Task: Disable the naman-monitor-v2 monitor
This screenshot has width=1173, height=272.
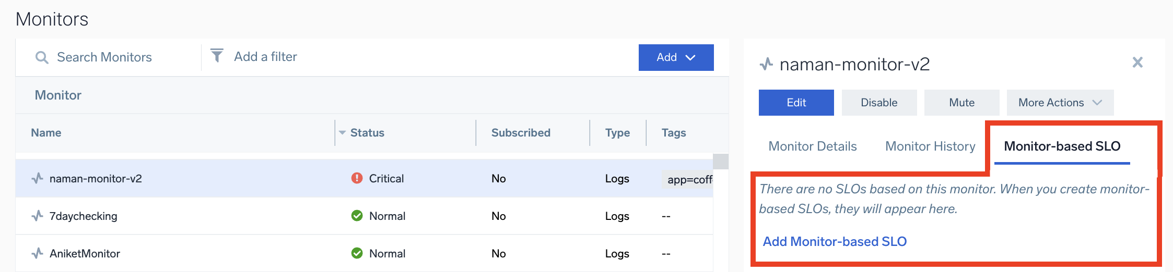Action: 879,103
